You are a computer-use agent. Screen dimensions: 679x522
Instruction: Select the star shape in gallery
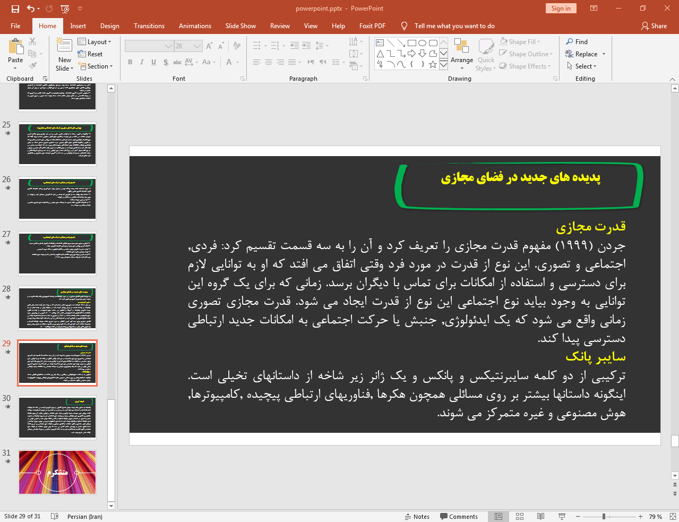coord(433,64)
